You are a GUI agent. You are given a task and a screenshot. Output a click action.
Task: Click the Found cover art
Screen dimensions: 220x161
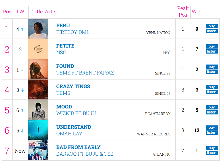38,70
